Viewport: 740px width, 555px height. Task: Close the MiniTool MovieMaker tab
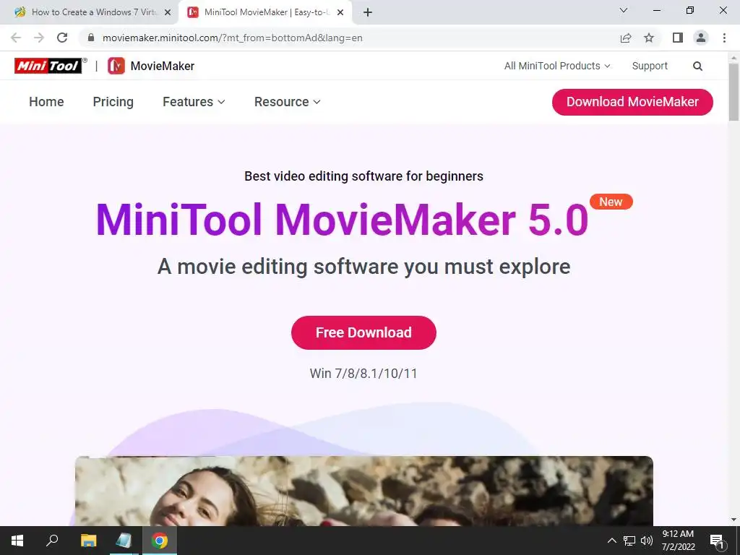coord(340,13)
